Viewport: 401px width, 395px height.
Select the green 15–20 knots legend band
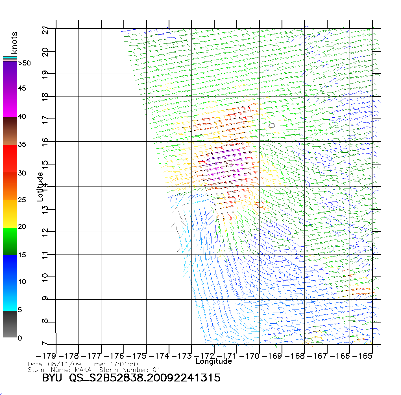point(10,242)
